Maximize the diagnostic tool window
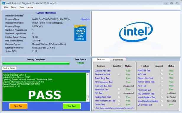 pos(171,3)
